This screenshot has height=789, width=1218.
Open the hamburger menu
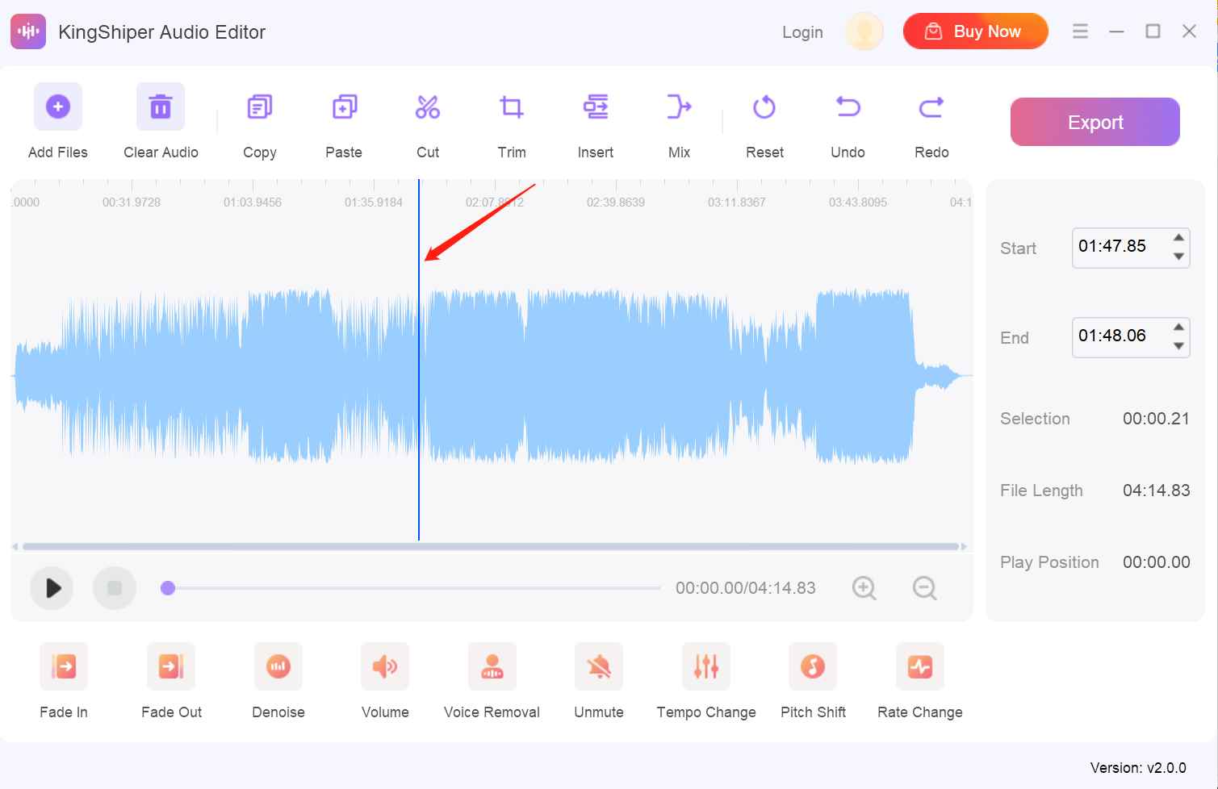pos(1080,31)
